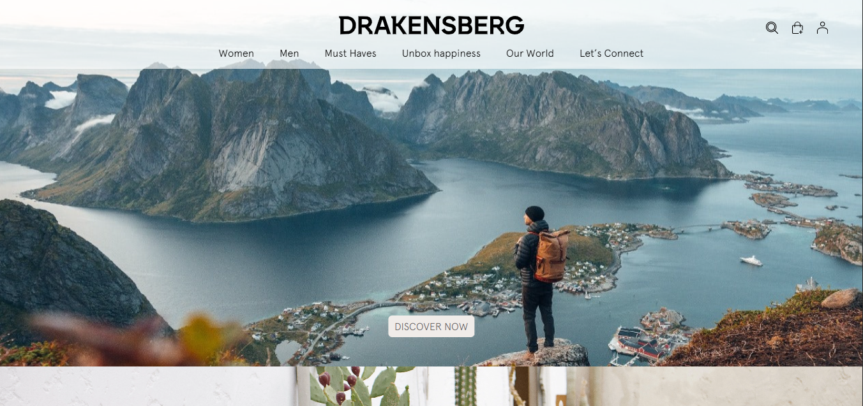863x406 pixels.
Task: Open the Women menu
Action: pyautogui.click(x=236, y=54)
